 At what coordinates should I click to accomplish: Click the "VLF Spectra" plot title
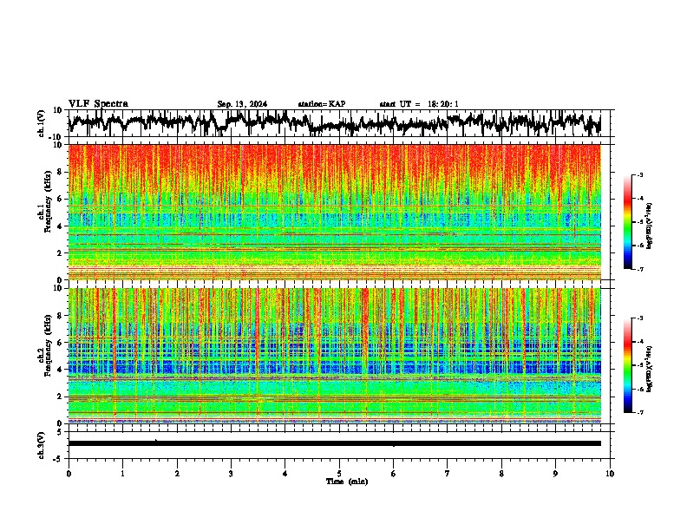pos(98,103)
